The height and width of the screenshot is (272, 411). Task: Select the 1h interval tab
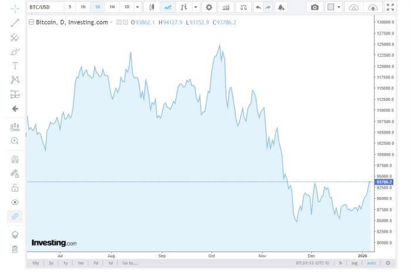pos(83,7)
